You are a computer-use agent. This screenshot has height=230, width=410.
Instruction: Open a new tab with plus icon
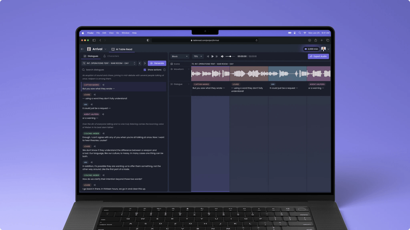coord(322,40)
